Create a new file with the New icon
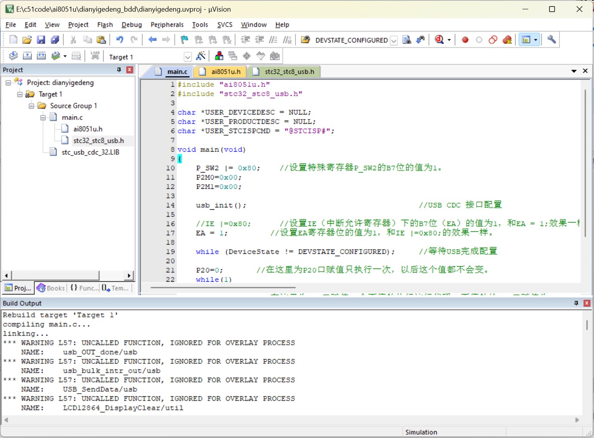594x438 pixels. (14, 39)
